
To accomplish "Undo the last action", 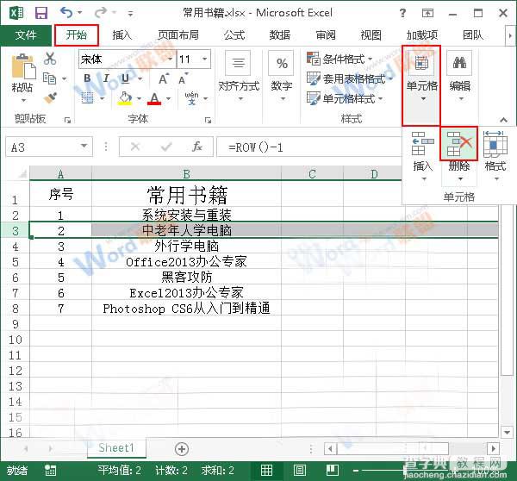I will (x=66, y=13).
